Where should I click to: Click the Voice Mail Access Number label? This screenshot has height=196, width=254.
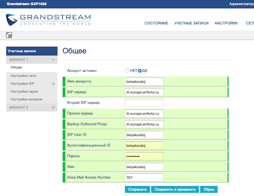tap(89, 177)
